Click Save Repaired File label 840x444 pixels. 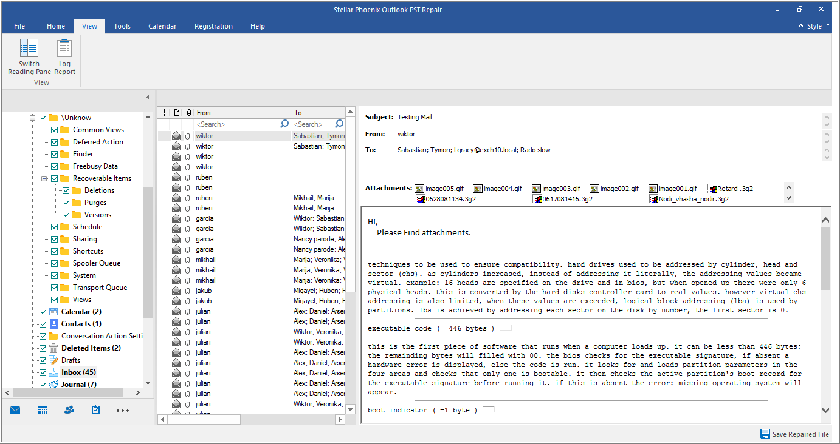tap(800, 434)
